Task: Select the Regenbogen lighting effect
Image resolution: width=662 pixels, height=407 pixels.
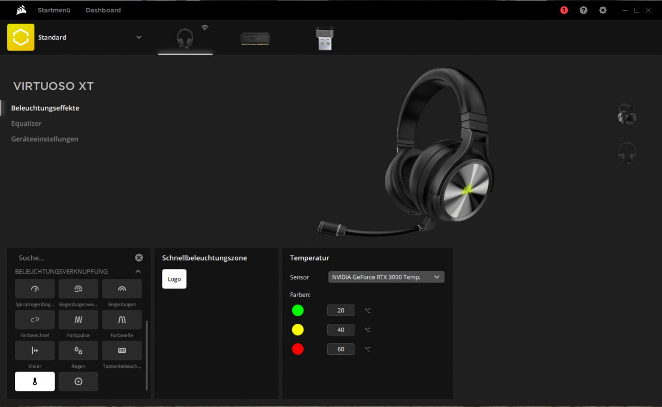Action: (122, 289)
